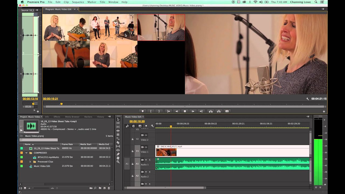Screen dimensions: 345x194
Task: Click Find magnifier in Project panel
Action: pos(95,188)
